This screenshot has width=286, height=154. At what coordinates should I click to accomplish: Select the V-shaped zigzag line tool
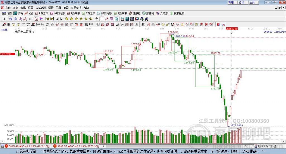click(x=122, y=24)
